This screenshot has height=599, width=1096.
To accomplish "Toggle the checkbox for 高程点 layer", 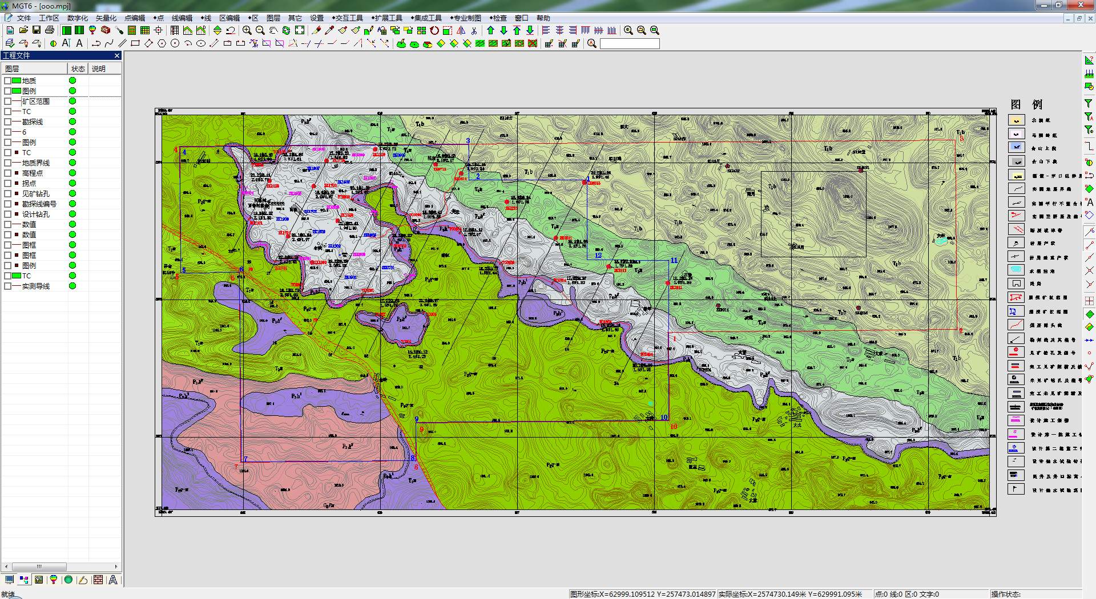I will click(x=7, y=173).
